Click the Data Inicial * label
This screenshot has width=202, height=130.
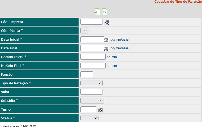(x=11, y=39)
